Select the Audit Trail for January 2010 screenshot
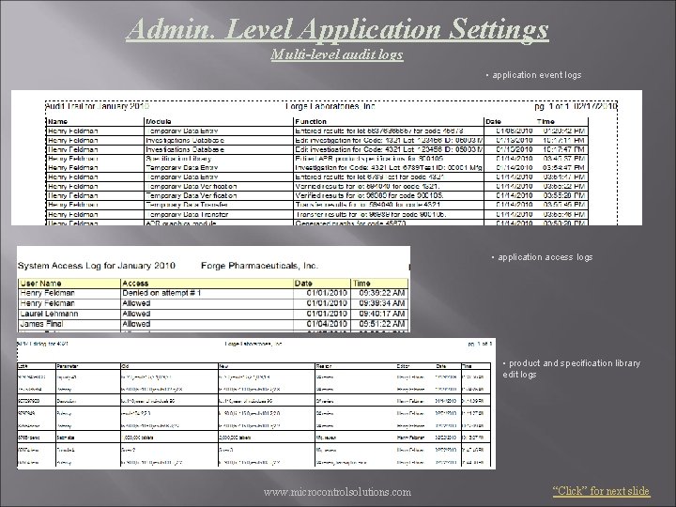Screen dimensions: 676x507 [x=327, y=158]
